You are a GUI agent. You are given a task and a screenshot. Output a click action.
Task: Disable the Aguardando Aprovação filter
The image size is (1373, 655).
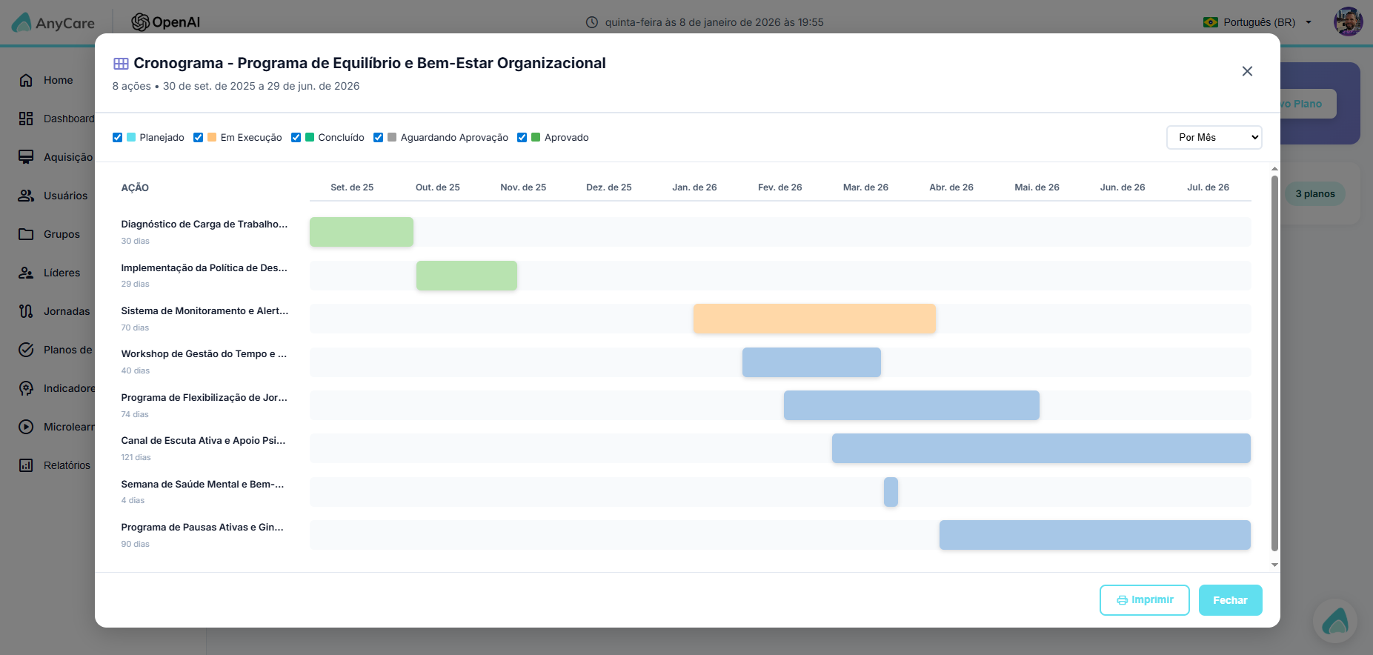378,137
